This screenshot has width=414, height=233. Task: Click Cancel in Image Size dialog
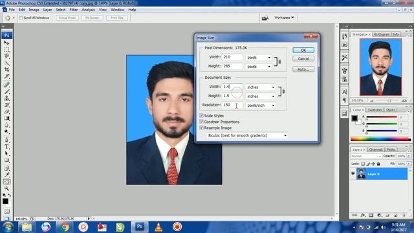pyautogui.click(x=303, y=59)
